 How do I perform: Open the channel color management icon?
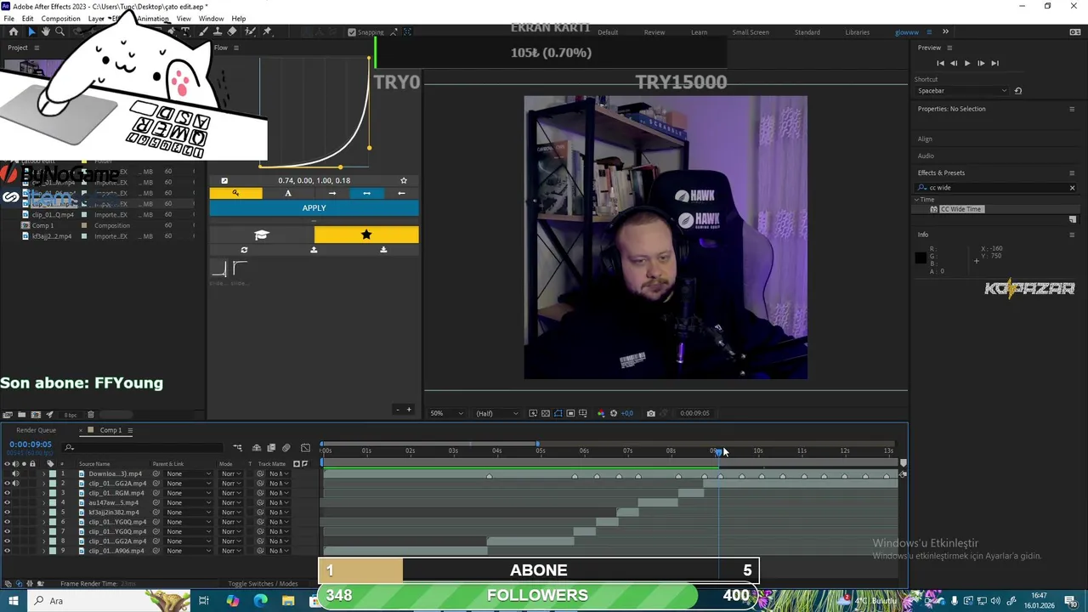pos(601,413)
